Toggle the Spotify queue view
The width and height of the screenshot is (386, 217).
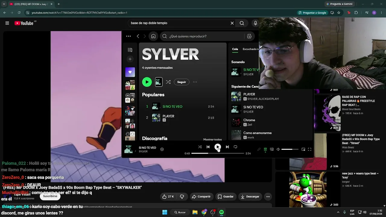tap(265, 149)
